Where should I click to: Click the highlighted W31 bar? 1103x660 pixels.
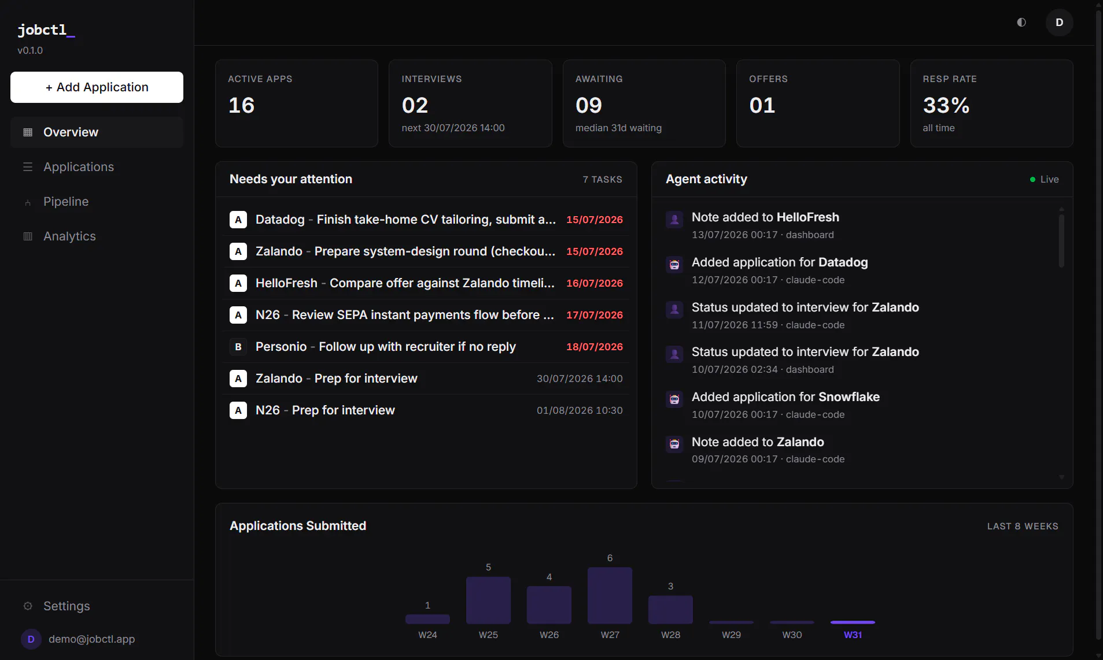click(x=853, y=622)
